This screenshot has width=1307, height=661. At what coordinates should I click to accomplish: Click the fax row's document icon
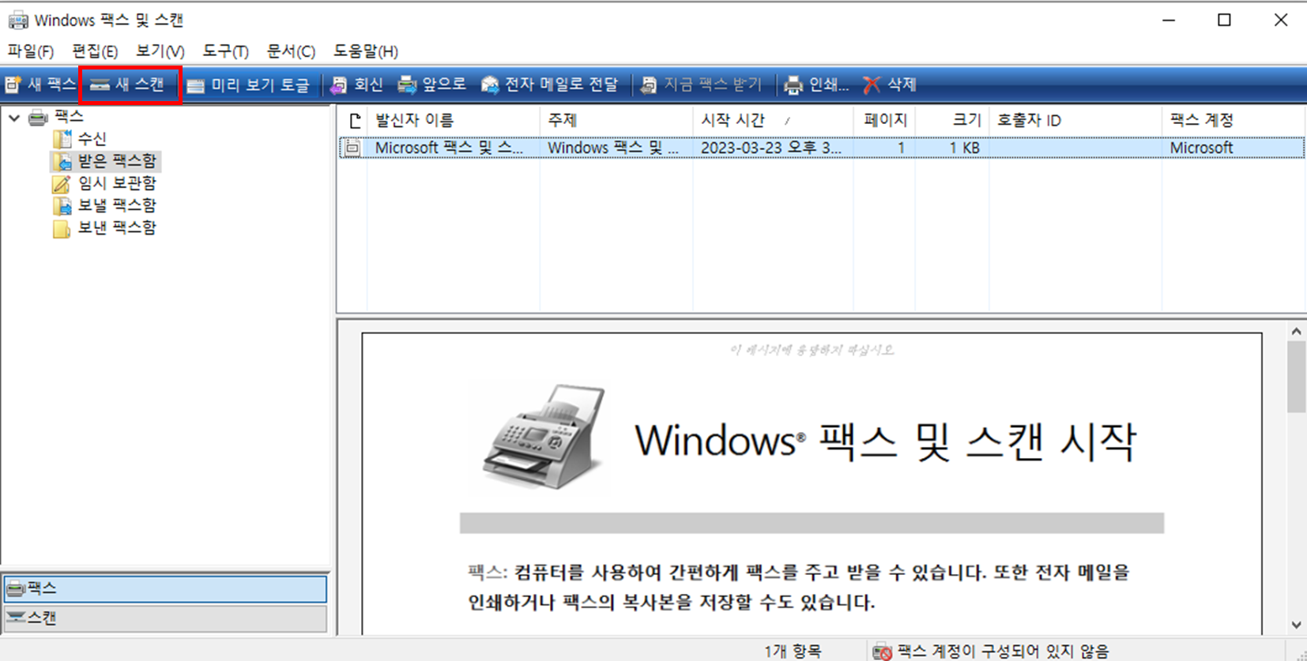(x=352, y=148)
